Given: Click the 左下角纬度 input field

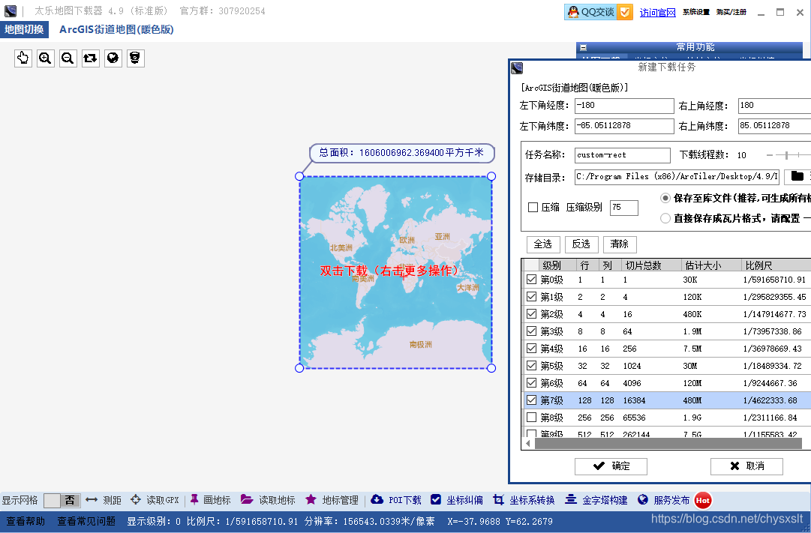Looking at the screenshot, I should pyautogui.click(x=624, y=126).
